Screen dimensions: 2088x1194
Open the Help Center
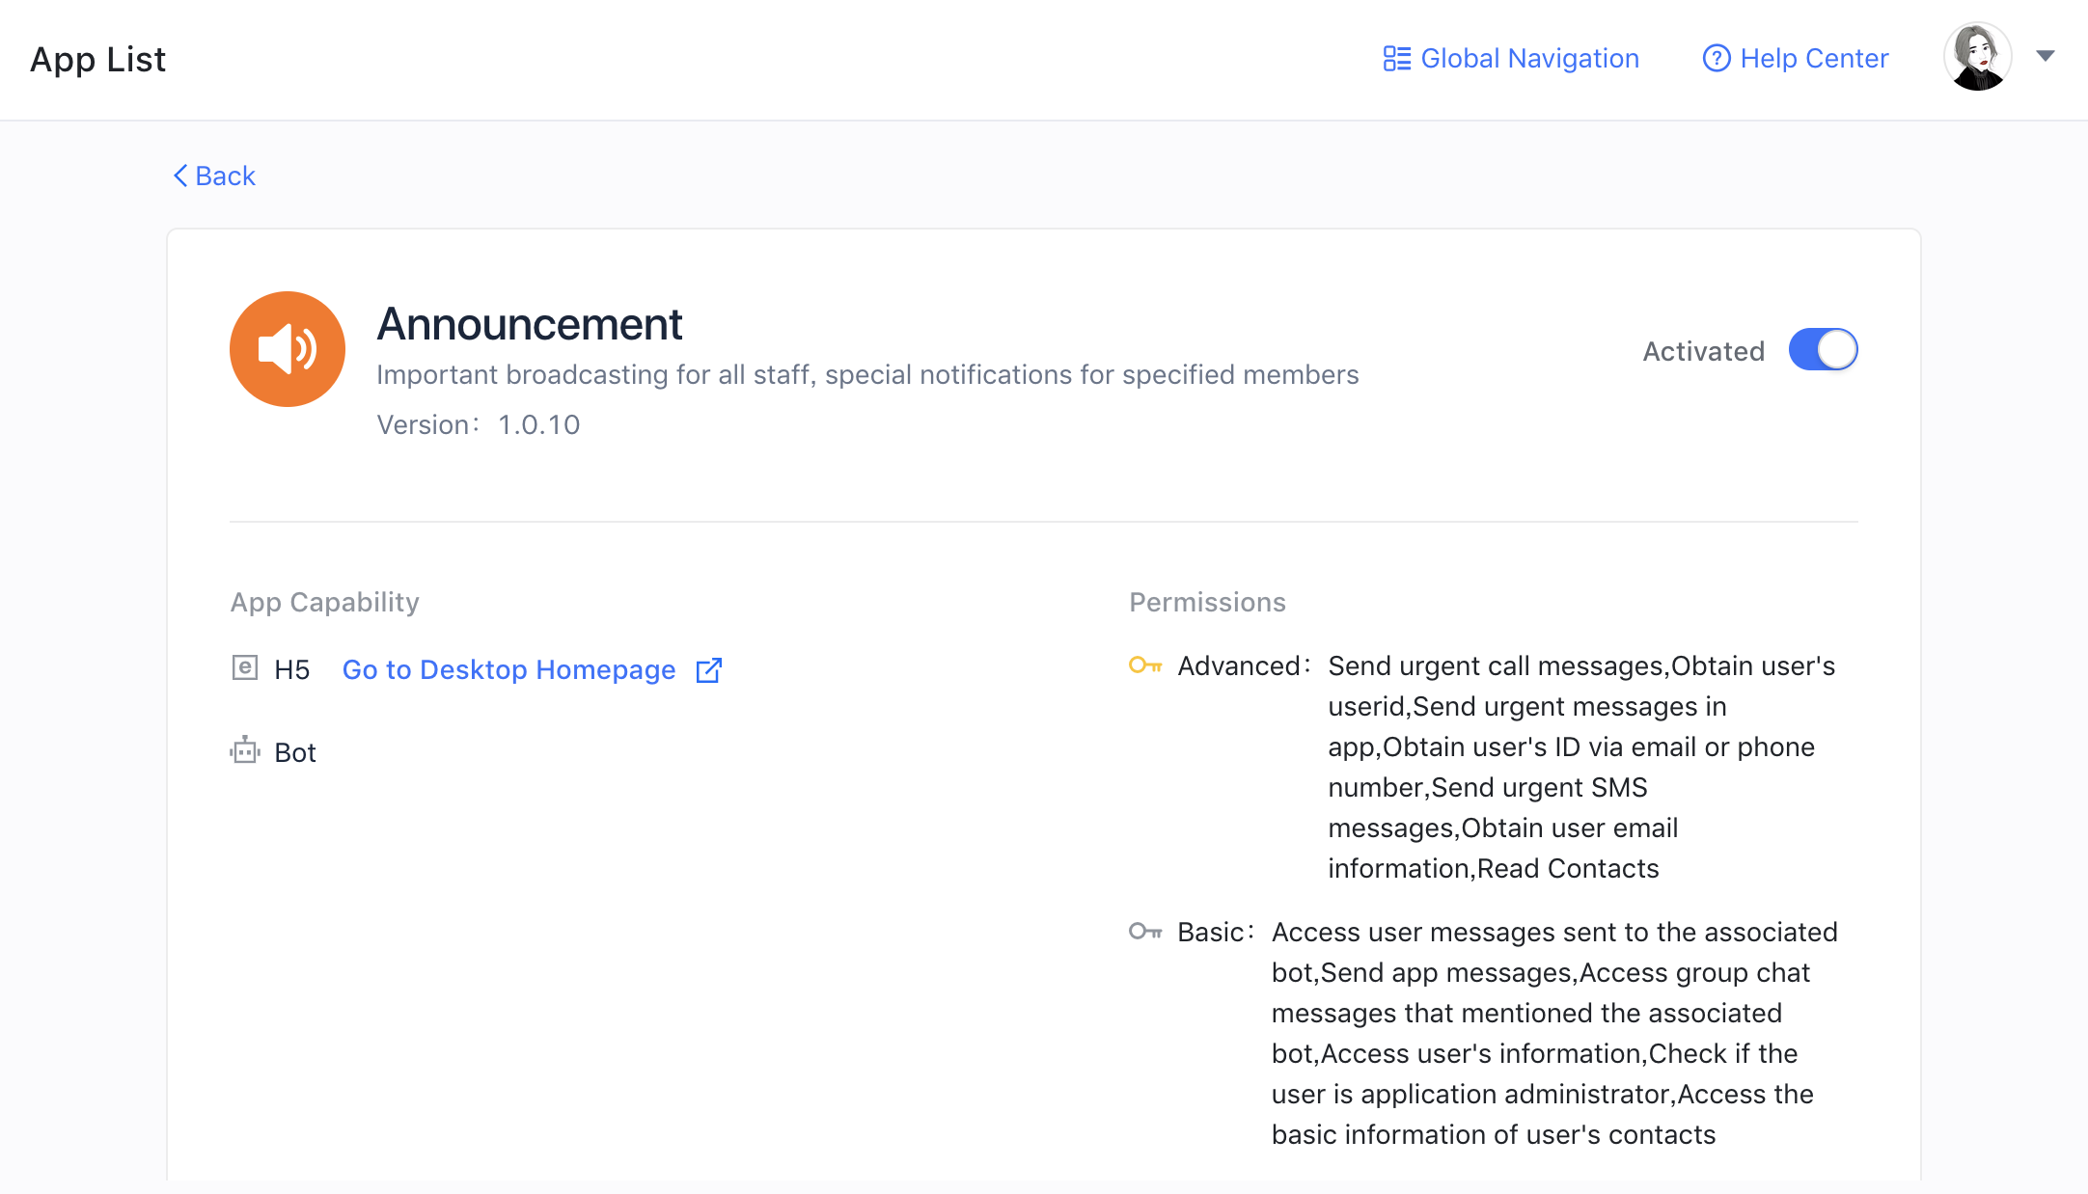pos(1814,58)
